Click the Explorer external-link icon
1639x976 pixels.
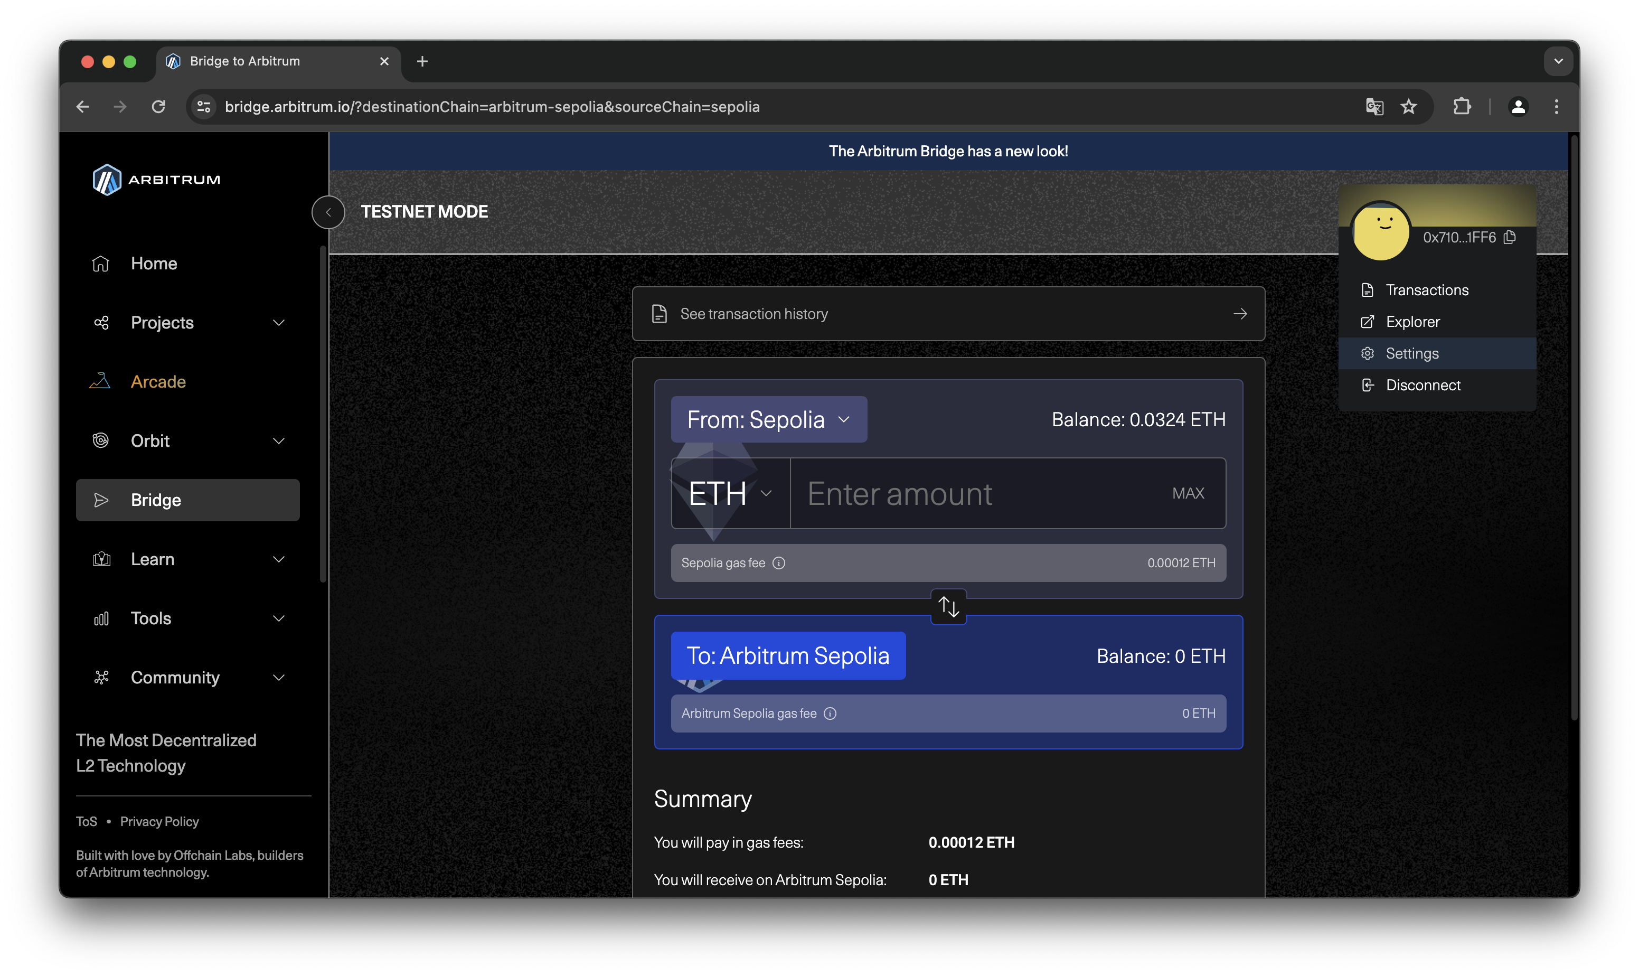pos(1368,322)
